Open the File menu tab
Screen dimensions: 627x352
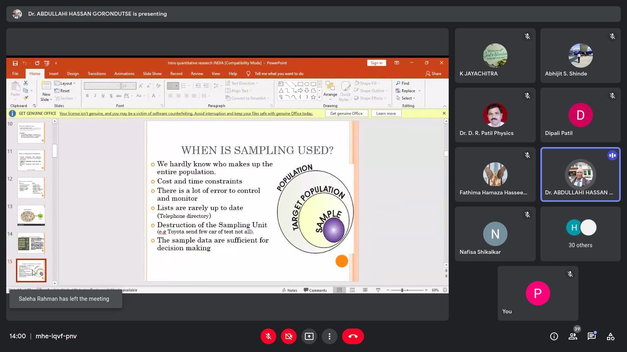pyautogui.click(x=15, y=74)
